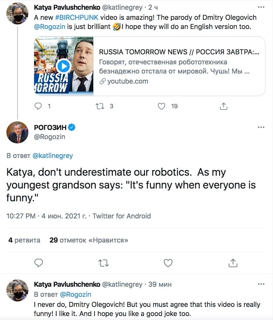The width and height of the screenshot is (273, 320).
Task: Open more options on Rogozin's tweet
Action: (x=261, y=127)
